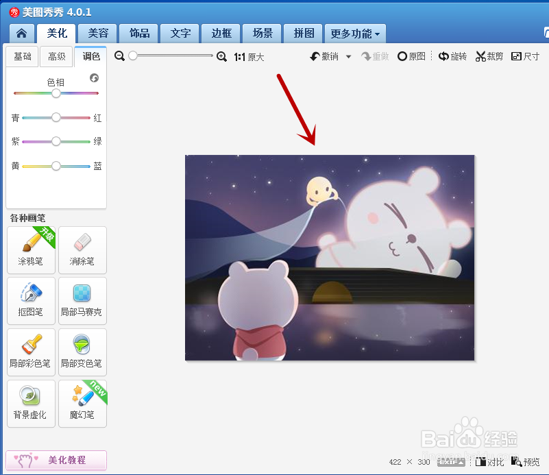549x475 pixels.
Task: Go to the home tab icon
Action: [22, 34]
